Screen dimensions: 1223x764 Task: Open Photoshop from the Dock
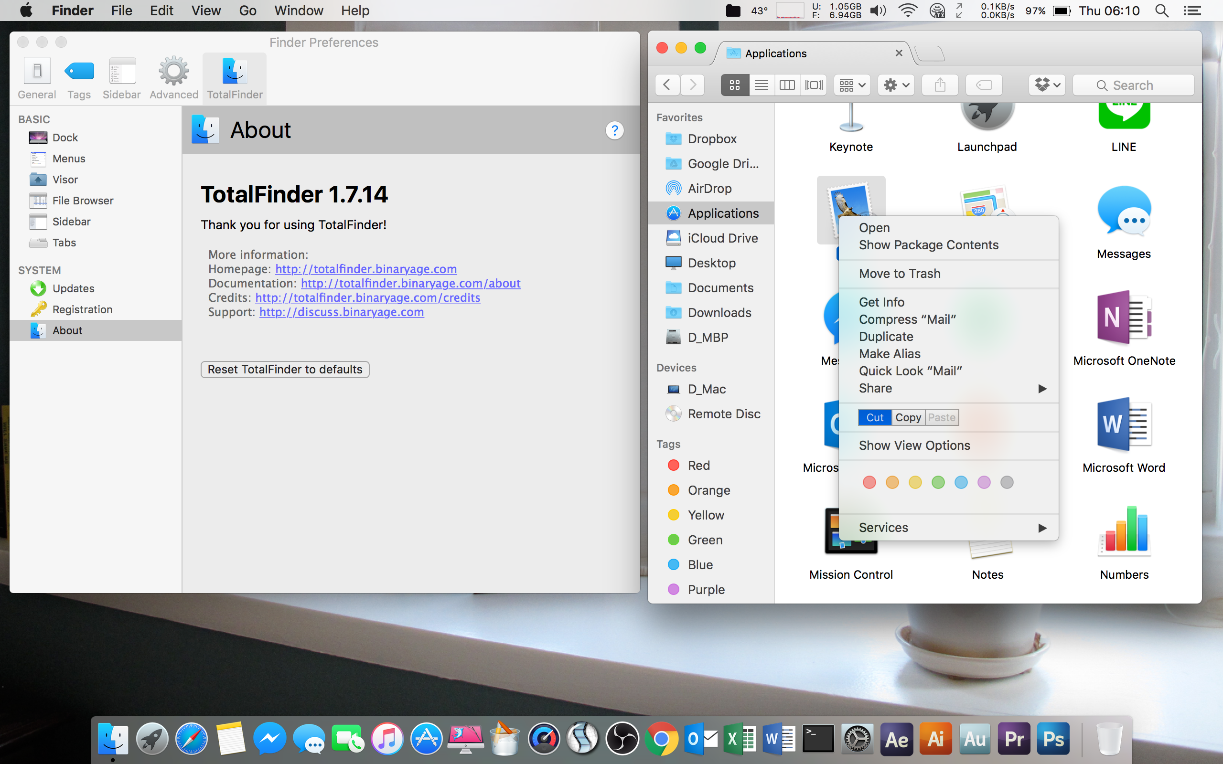(x=1053, y=739)
